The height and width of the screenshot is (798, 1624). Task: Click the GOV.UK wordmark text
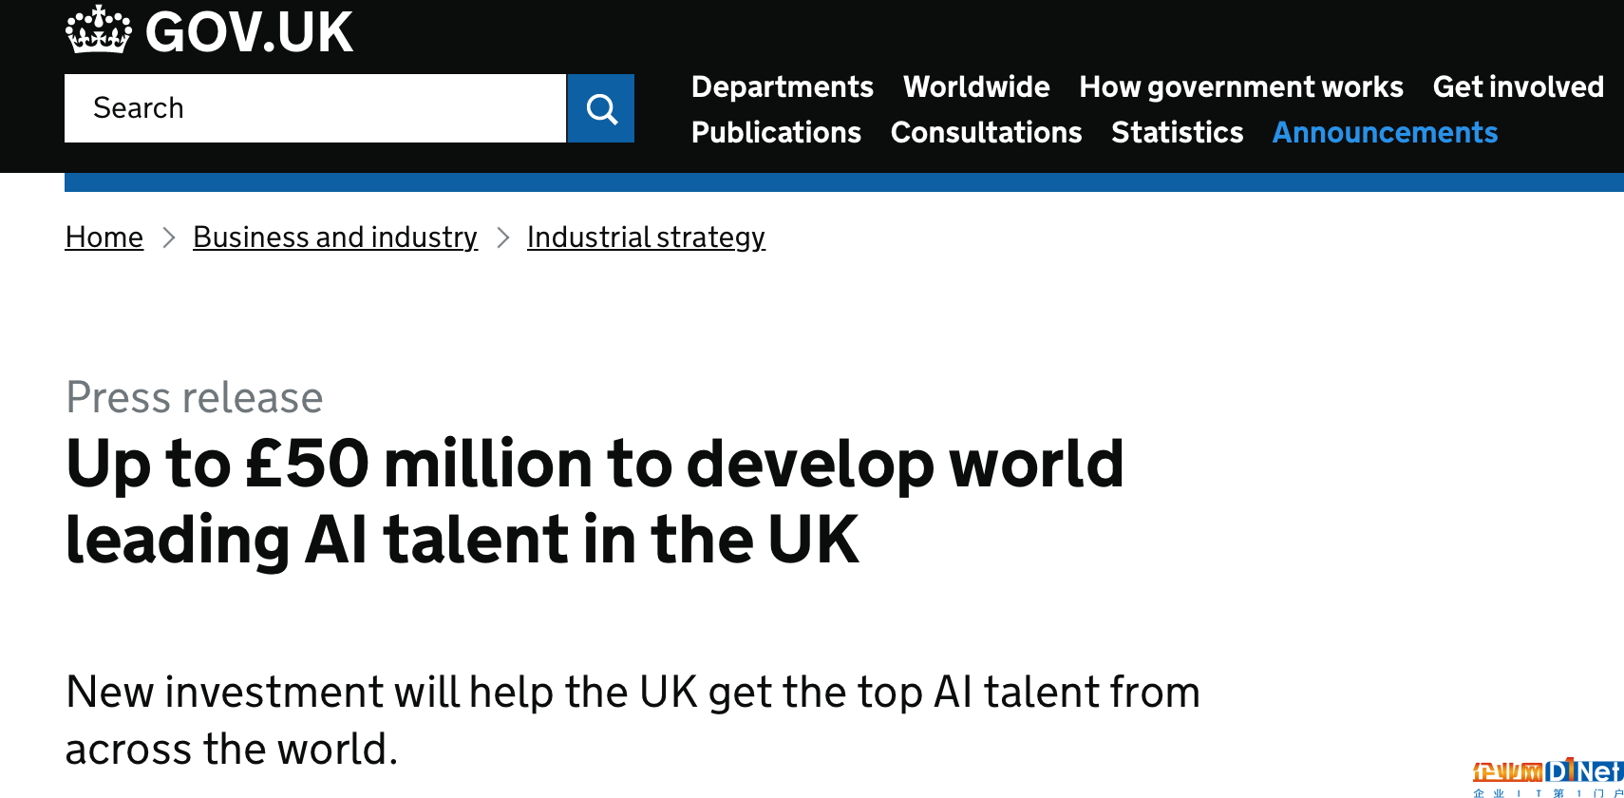click(249, 32)
